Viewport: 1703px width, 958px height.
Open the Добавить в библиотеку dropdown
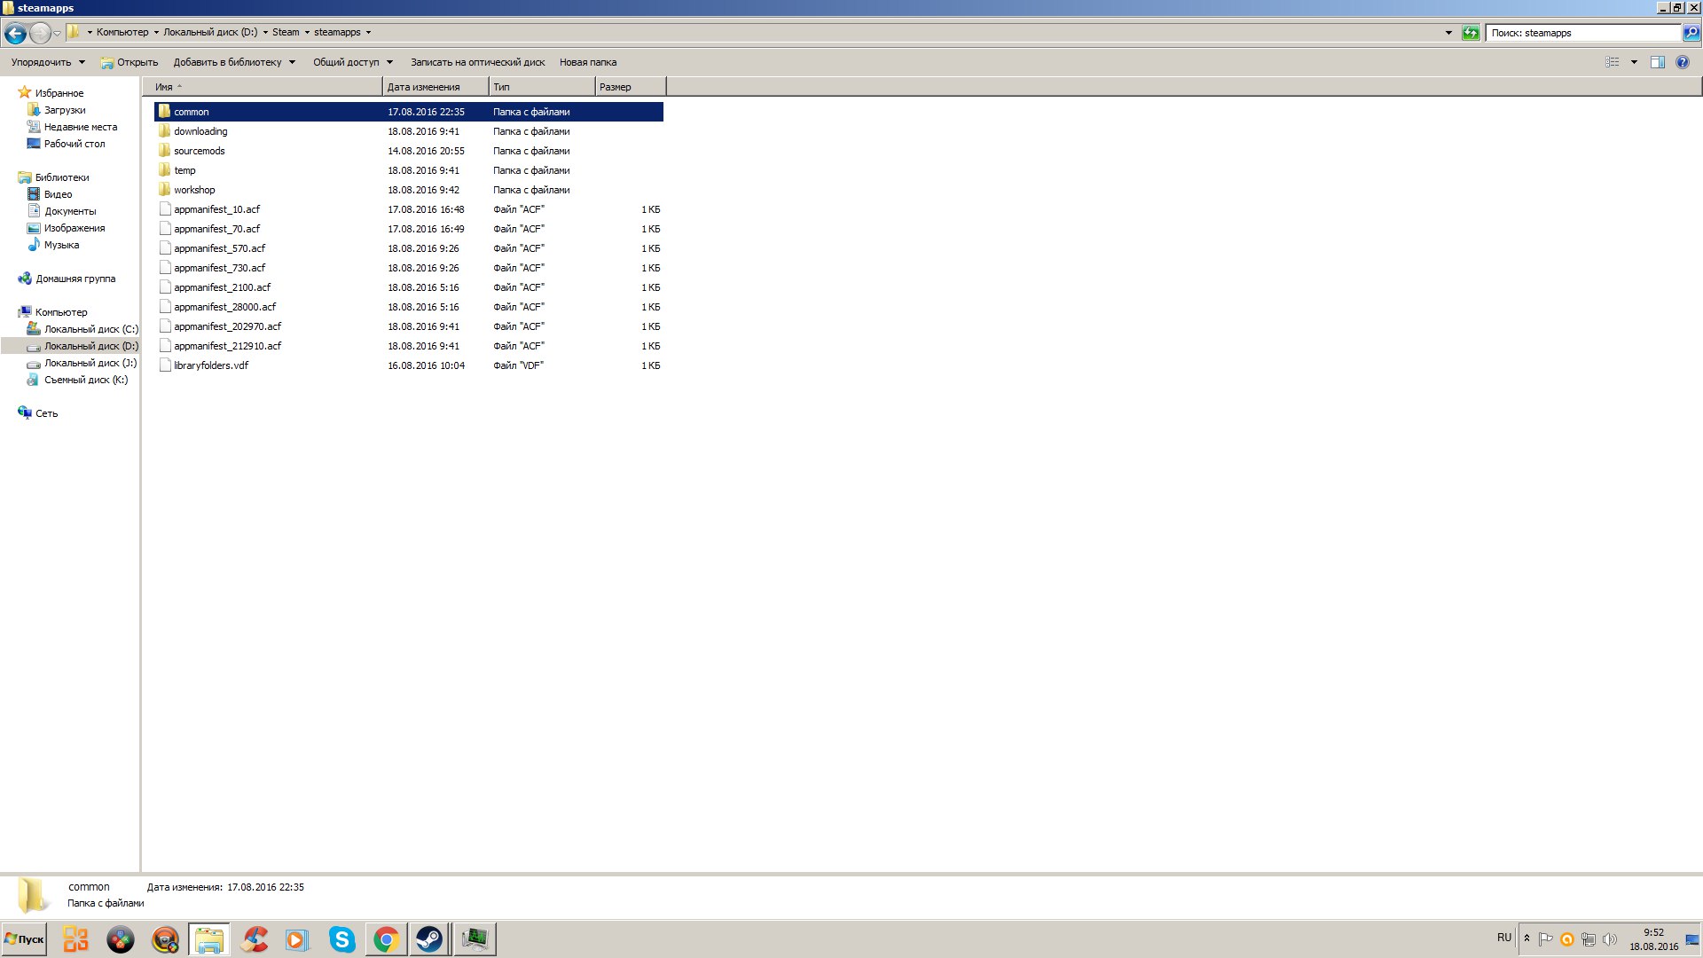234,62
